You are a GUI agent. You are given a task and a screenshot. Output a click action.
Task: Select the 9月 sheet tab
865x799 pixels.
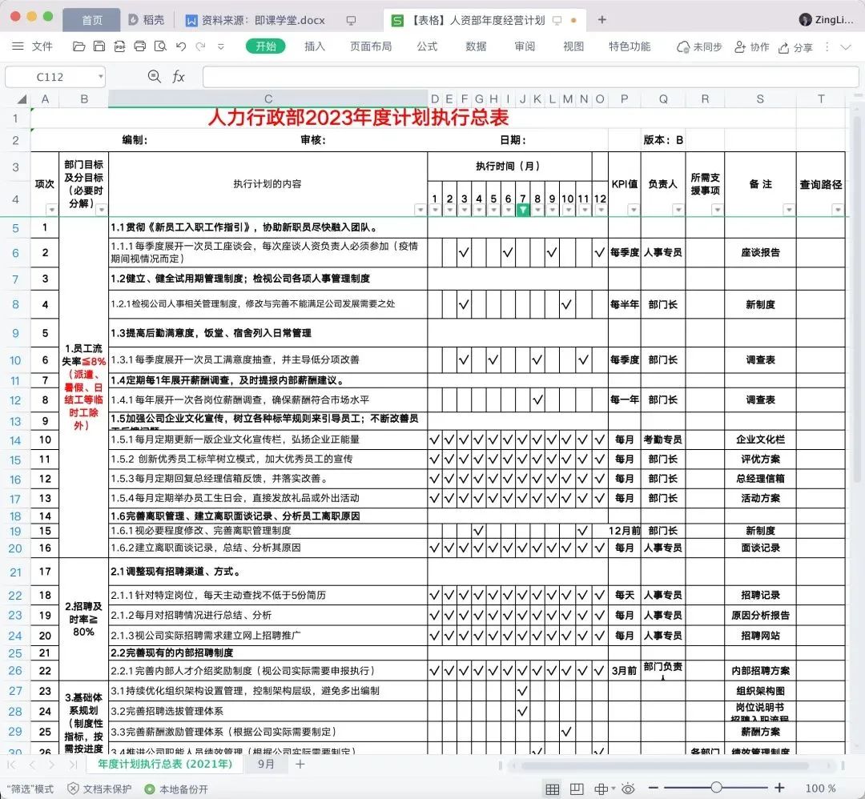pyautogui.click(x=266, y=765)
